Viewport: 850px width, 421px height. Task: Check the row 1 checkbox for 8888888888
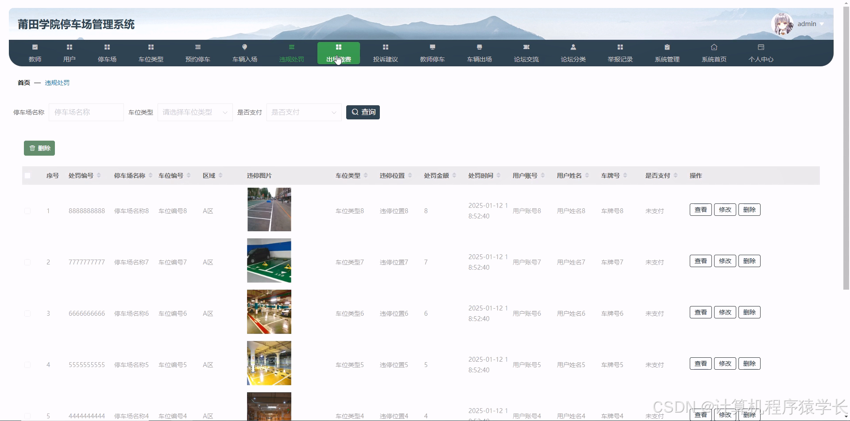(27, 211)
